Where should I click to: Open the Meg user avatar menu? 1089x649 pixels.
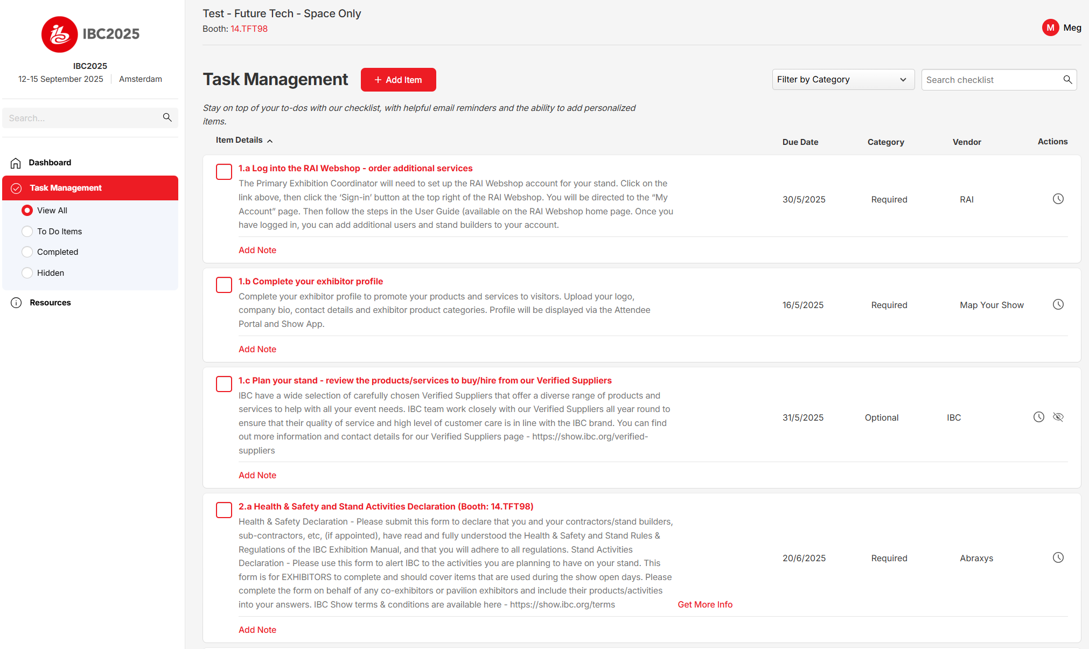click(1050, 27)
